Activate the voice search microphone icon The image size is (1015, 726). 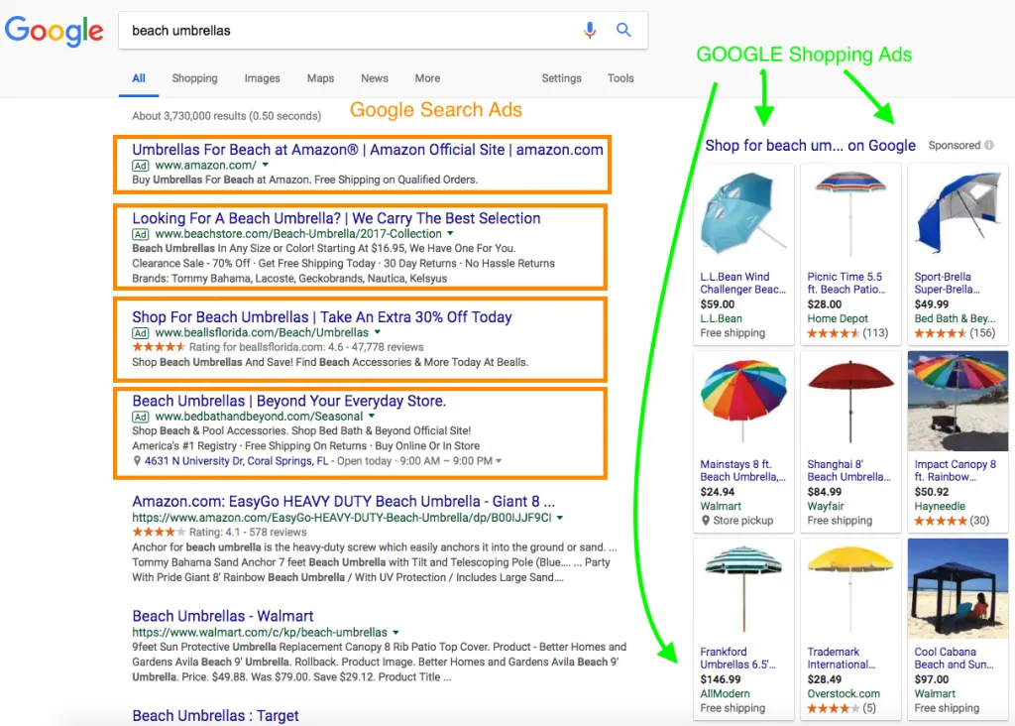(590, 31)
